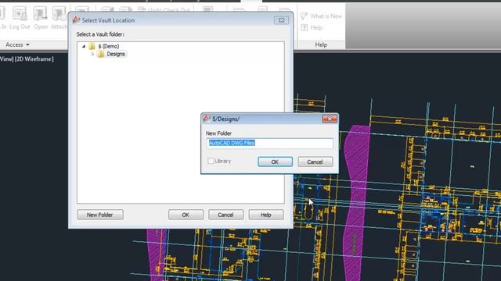Open What is New in ribbon

[322, 16]
